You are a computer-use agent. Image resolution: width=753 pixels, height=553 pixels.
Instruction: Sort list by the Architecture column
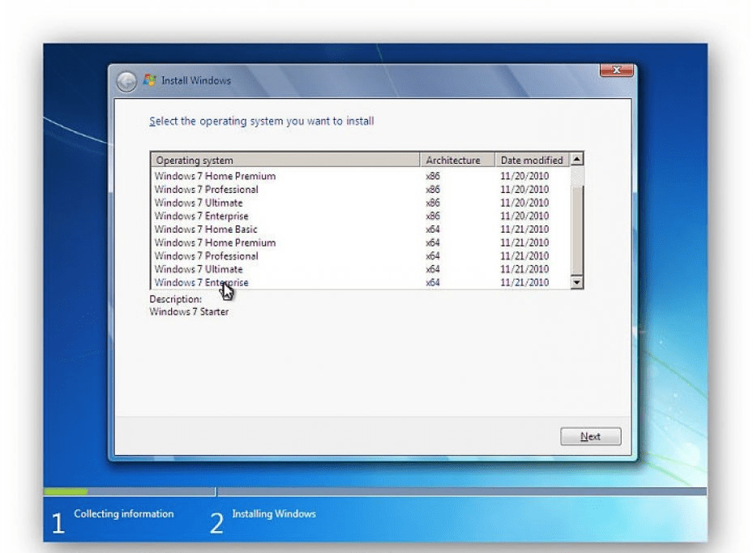[456, 160]
